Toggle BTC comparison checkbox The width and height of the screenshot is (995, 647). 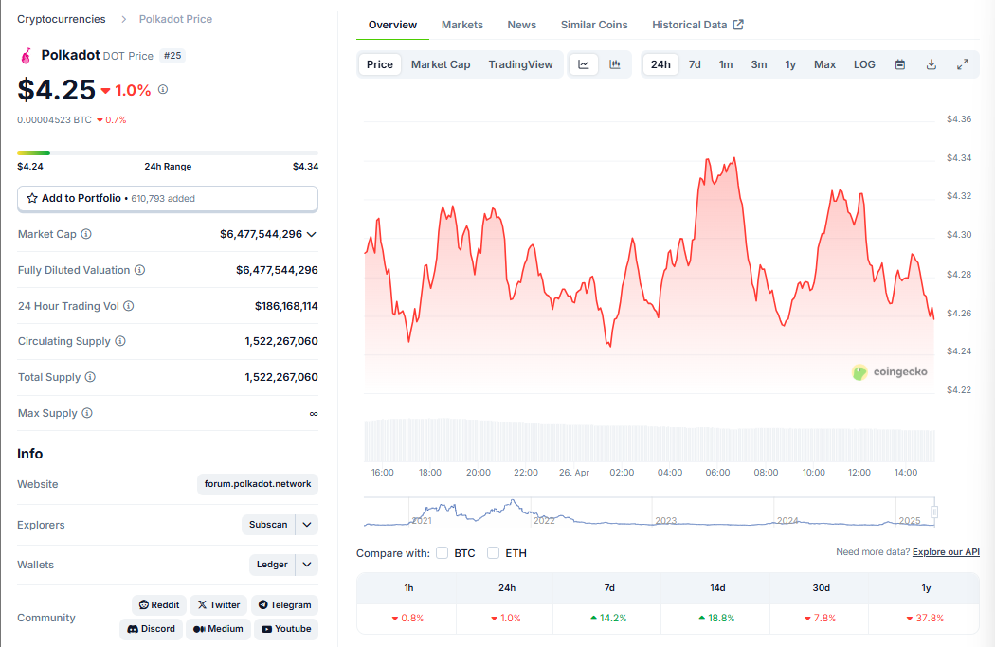[443, 553]
